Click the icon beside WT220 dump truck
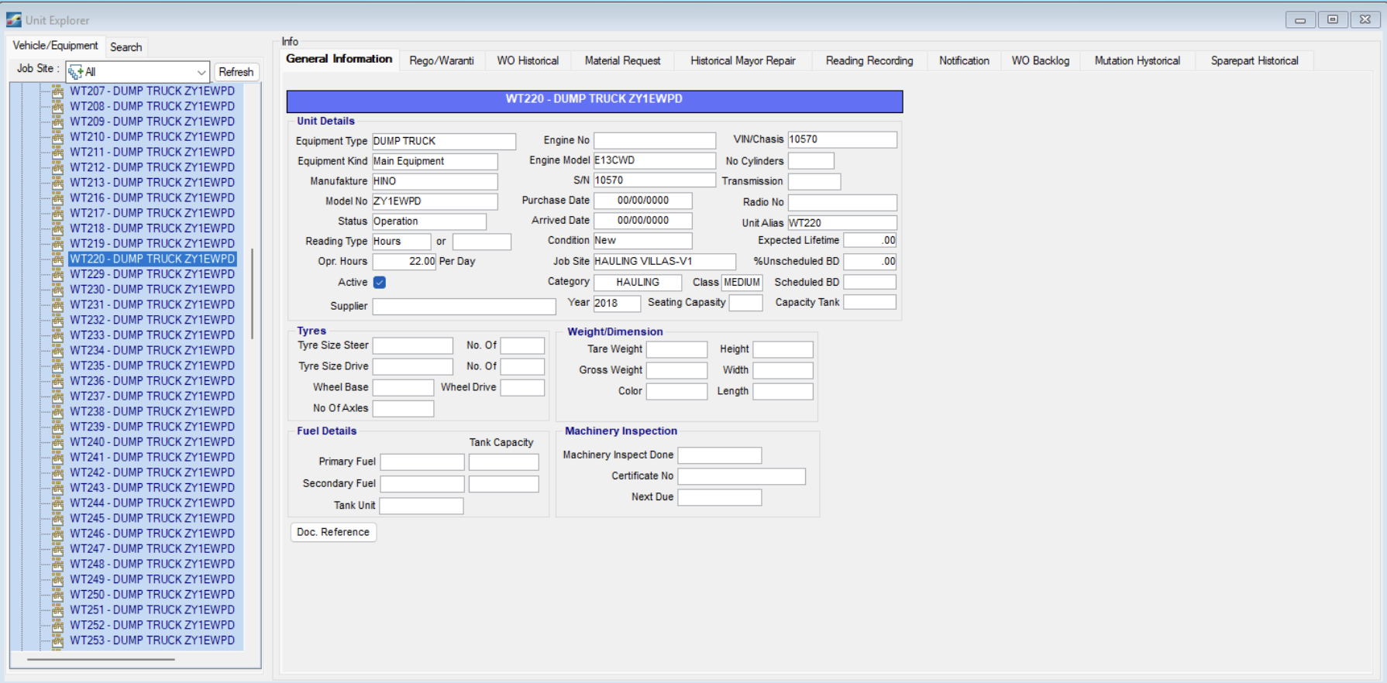This screenshot has height=683, width=1387. [x=57, y=259]
